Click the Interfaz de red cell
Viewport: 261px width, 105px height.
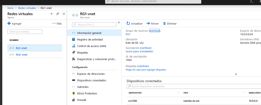(191, 101)
